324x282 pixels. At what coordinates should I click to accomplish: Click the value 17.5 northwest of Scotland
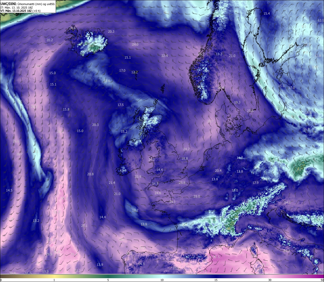click(x=120, y=105)
